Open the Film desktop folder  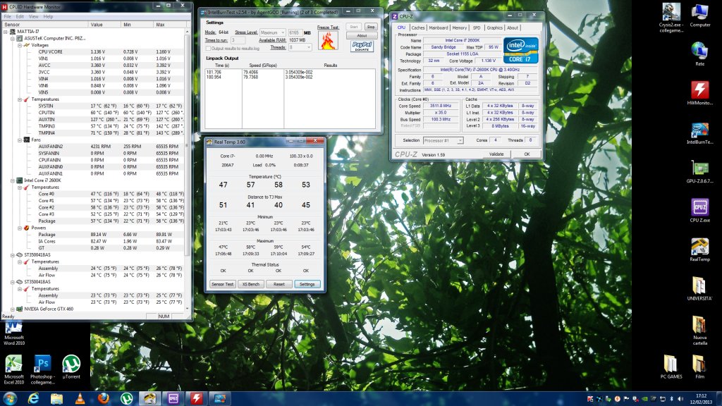tap(699, 367)
